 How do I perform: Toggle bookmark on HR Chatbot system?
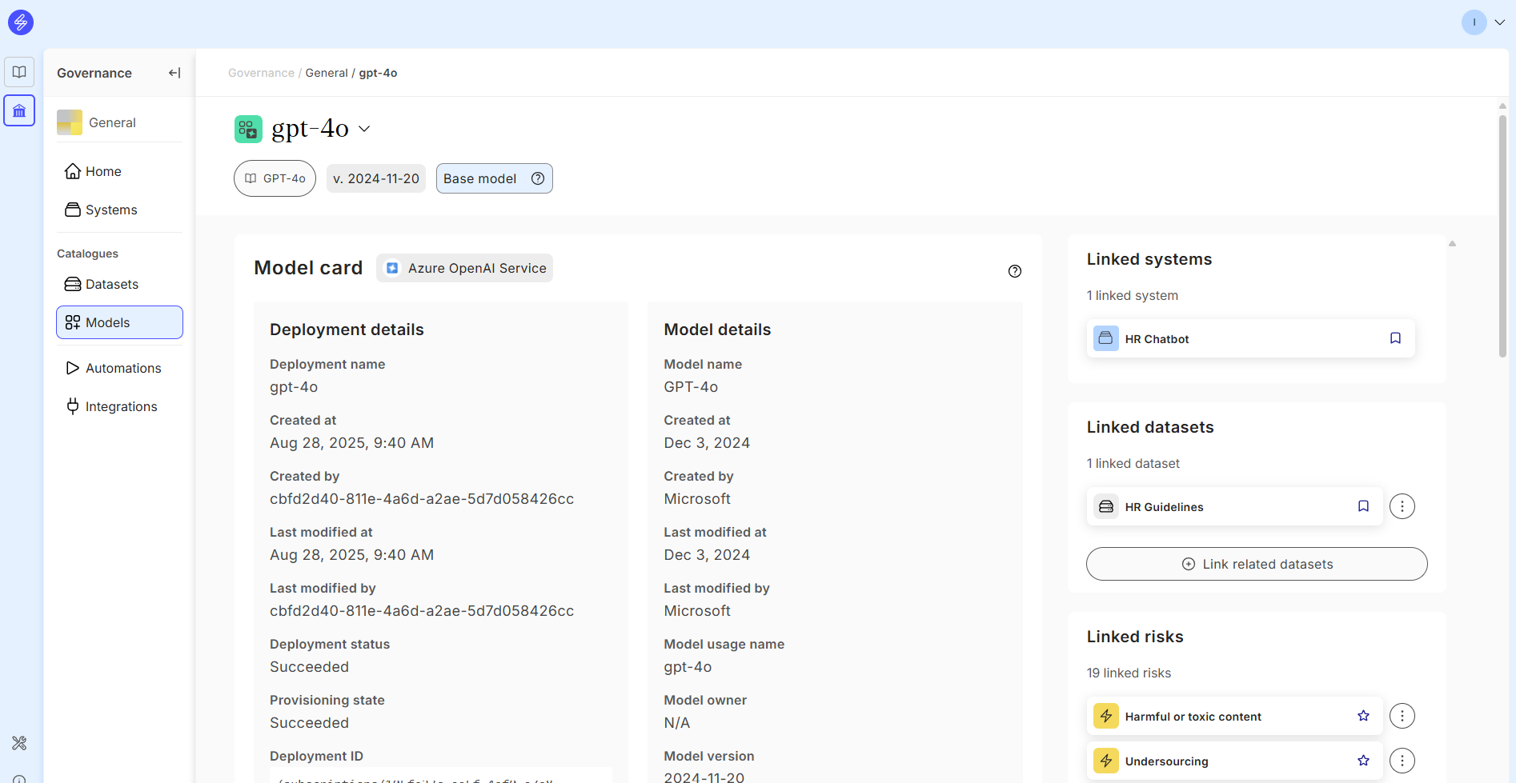tap(1395, 338)
